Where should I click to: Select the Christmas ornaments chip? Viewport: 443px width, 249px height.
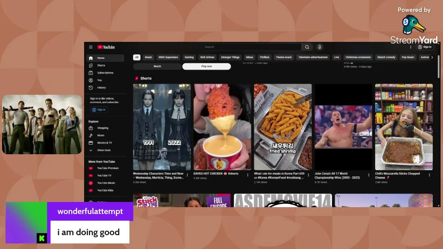[358, 57]
